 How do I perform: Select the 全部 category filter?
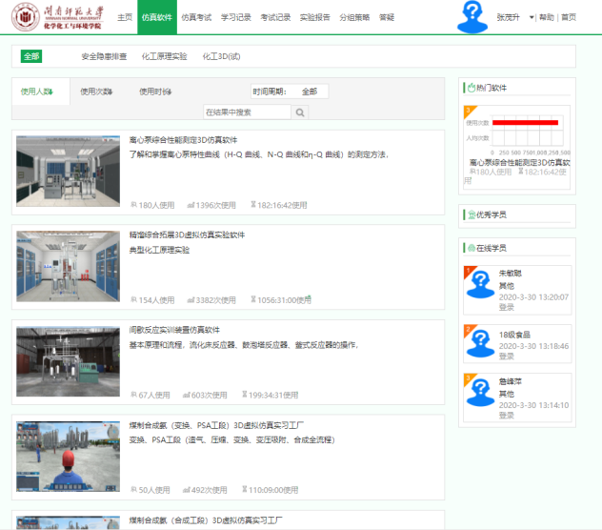tap(31, 57)
